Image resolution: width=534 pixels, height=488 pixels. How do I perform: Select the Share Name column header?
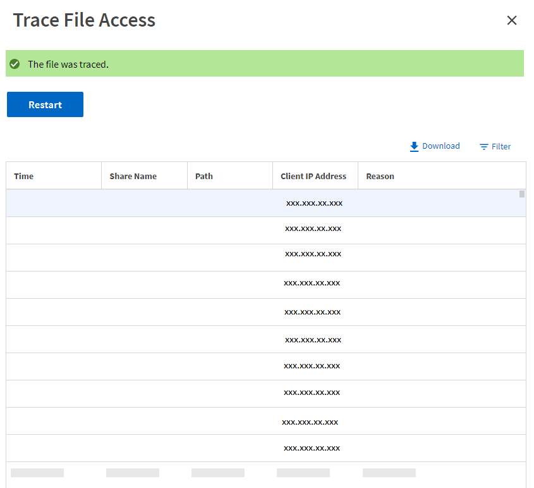(133, 176)
